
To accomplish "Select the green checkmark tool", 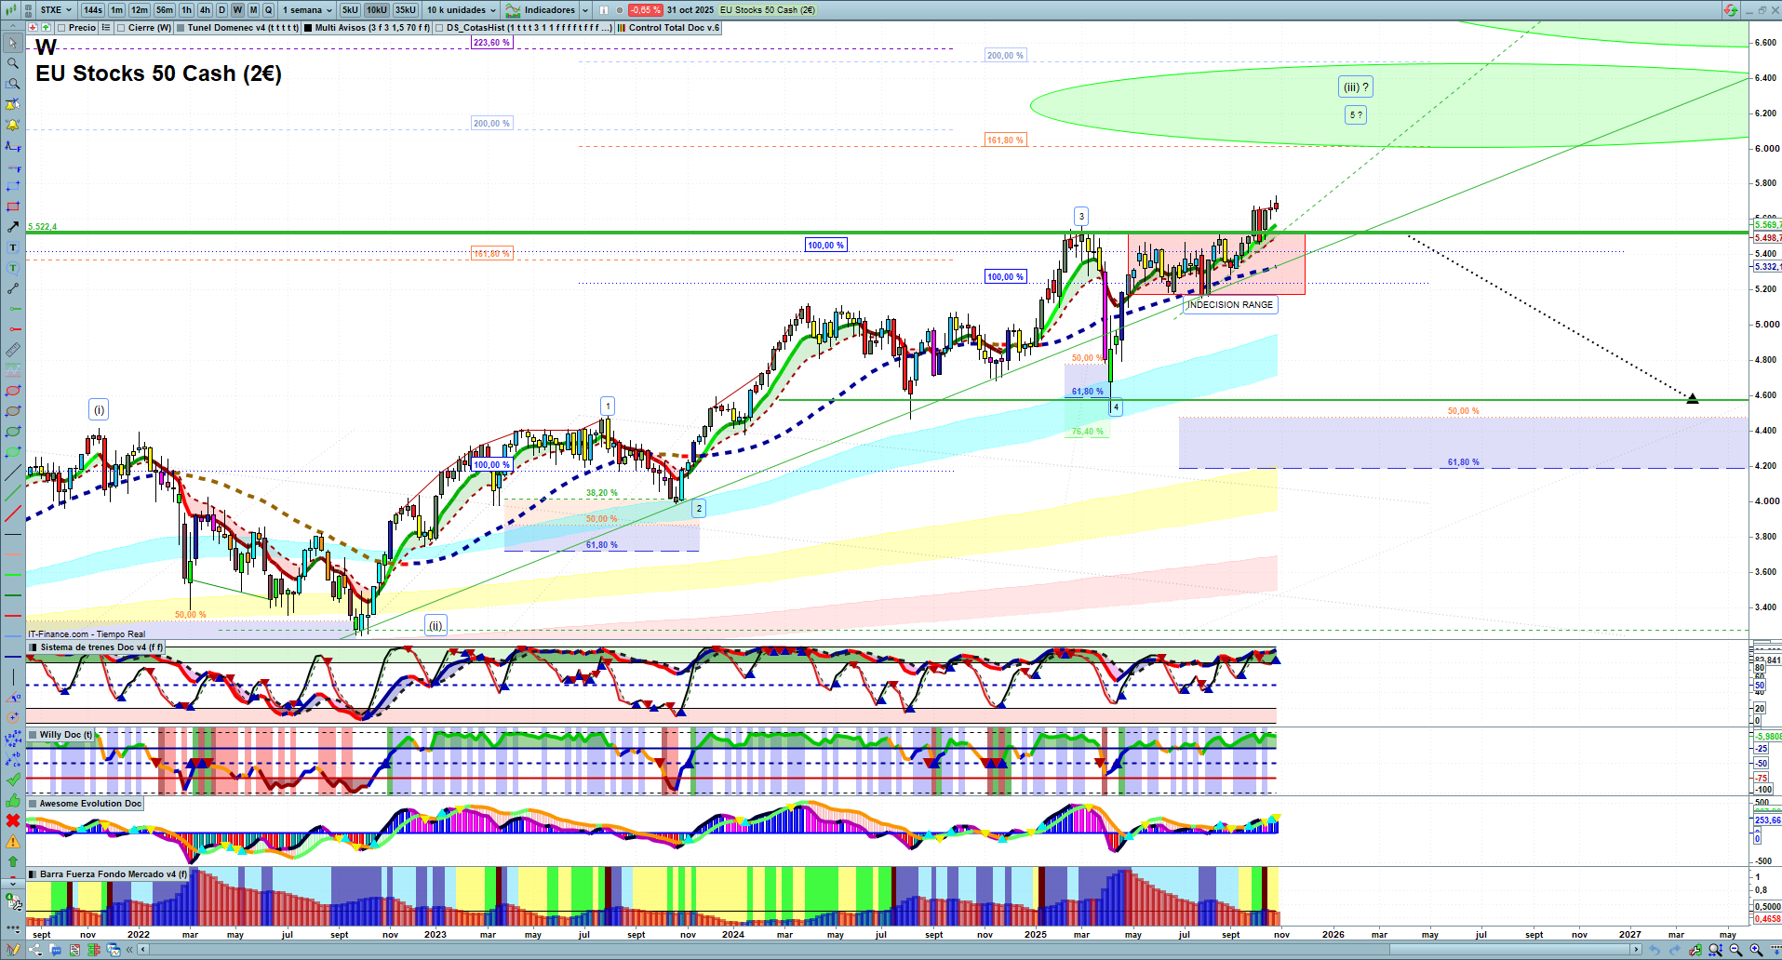I will [x=13, y=780].
